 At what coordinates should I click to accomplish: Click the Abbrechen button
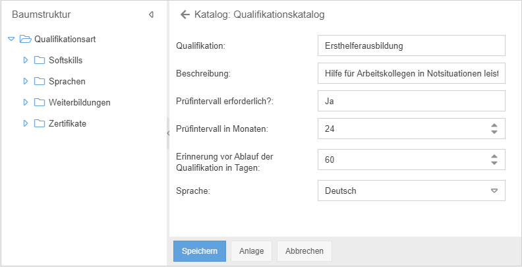(304, 251)
